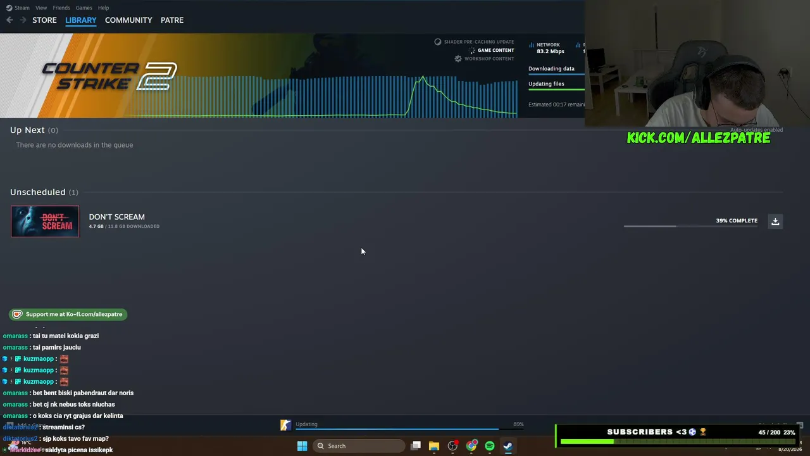810x456 pixels.
Task: Click 'There are no downloads in the queue'
Action: (75, 145)
